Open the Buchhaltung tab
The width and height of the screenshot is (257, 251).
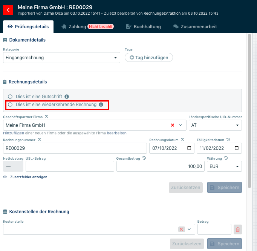(x=143, y=26)
